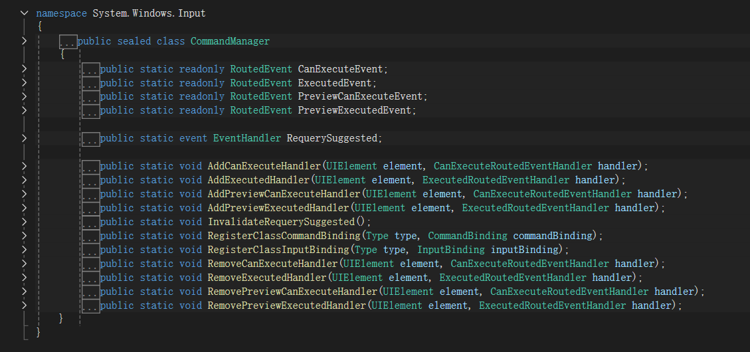Click ellipsis box before InvalidateRequerySuggested method
The height and width of the screenshot is (352, 750).
coord(91,222)
